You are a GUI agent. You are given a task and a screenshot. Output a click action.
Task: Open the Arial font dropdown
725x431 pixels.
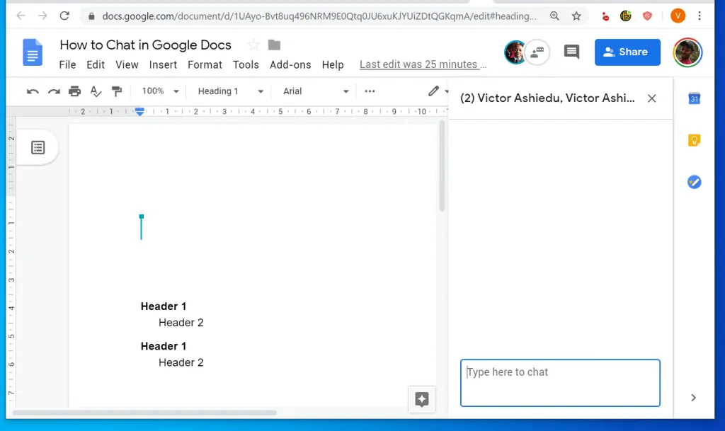coord(314,91)
